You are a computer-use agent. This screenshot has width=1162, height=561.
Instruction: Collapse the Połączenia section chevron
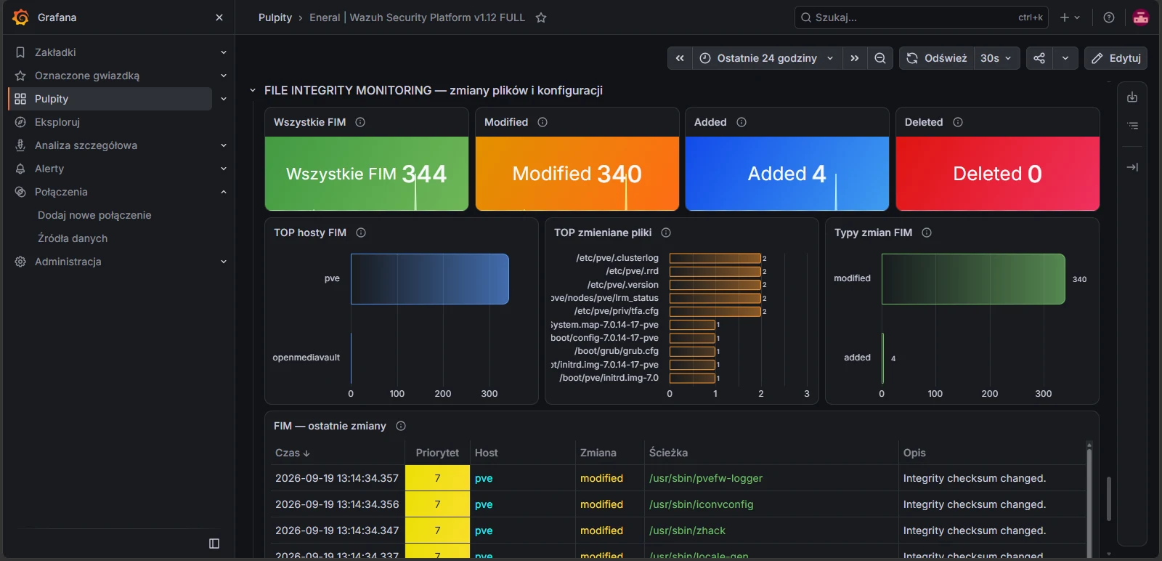224,192
